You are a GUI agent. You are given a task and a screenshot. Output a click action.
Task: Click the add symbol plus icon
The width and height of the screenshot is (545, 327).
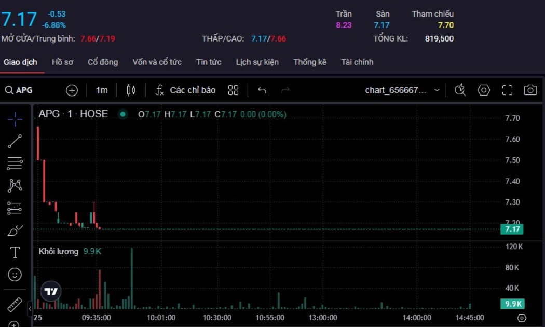click(72, 90)
